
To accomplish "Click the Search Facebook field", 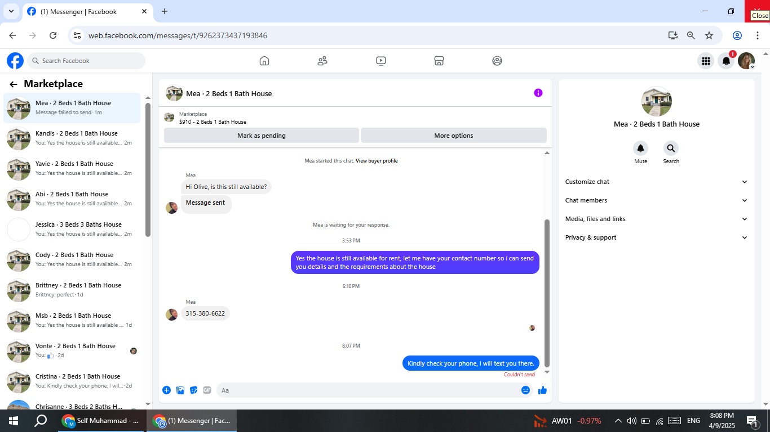I will pyautogui.click(x=86, y=61).
